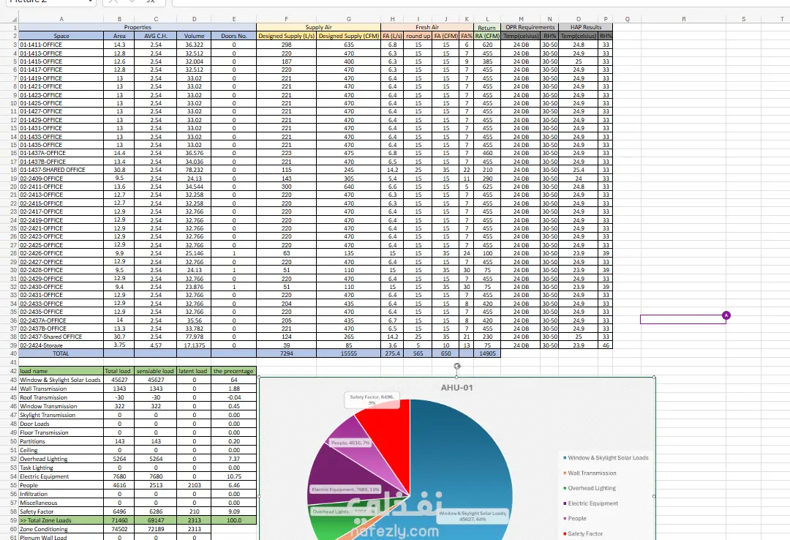This screenshot has width=790, height=540.
Task: Click legend entry 'Electric Equipment'
Action: [x=593, y=503]
